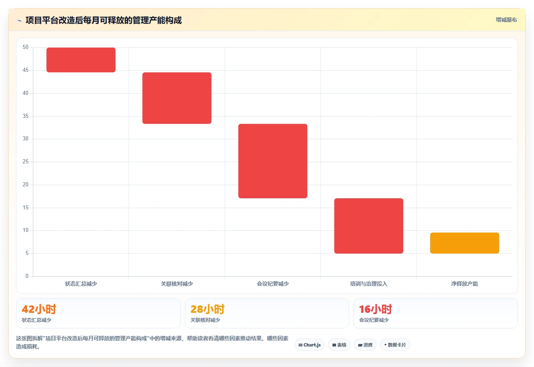This screenshot has height=367, width=534.
Task: Select the 表格 chip
Action: tap(339, 345)
